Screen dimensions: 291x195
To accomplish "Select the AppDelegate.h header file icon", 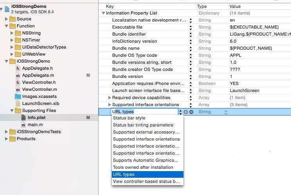I will [18, 68].
